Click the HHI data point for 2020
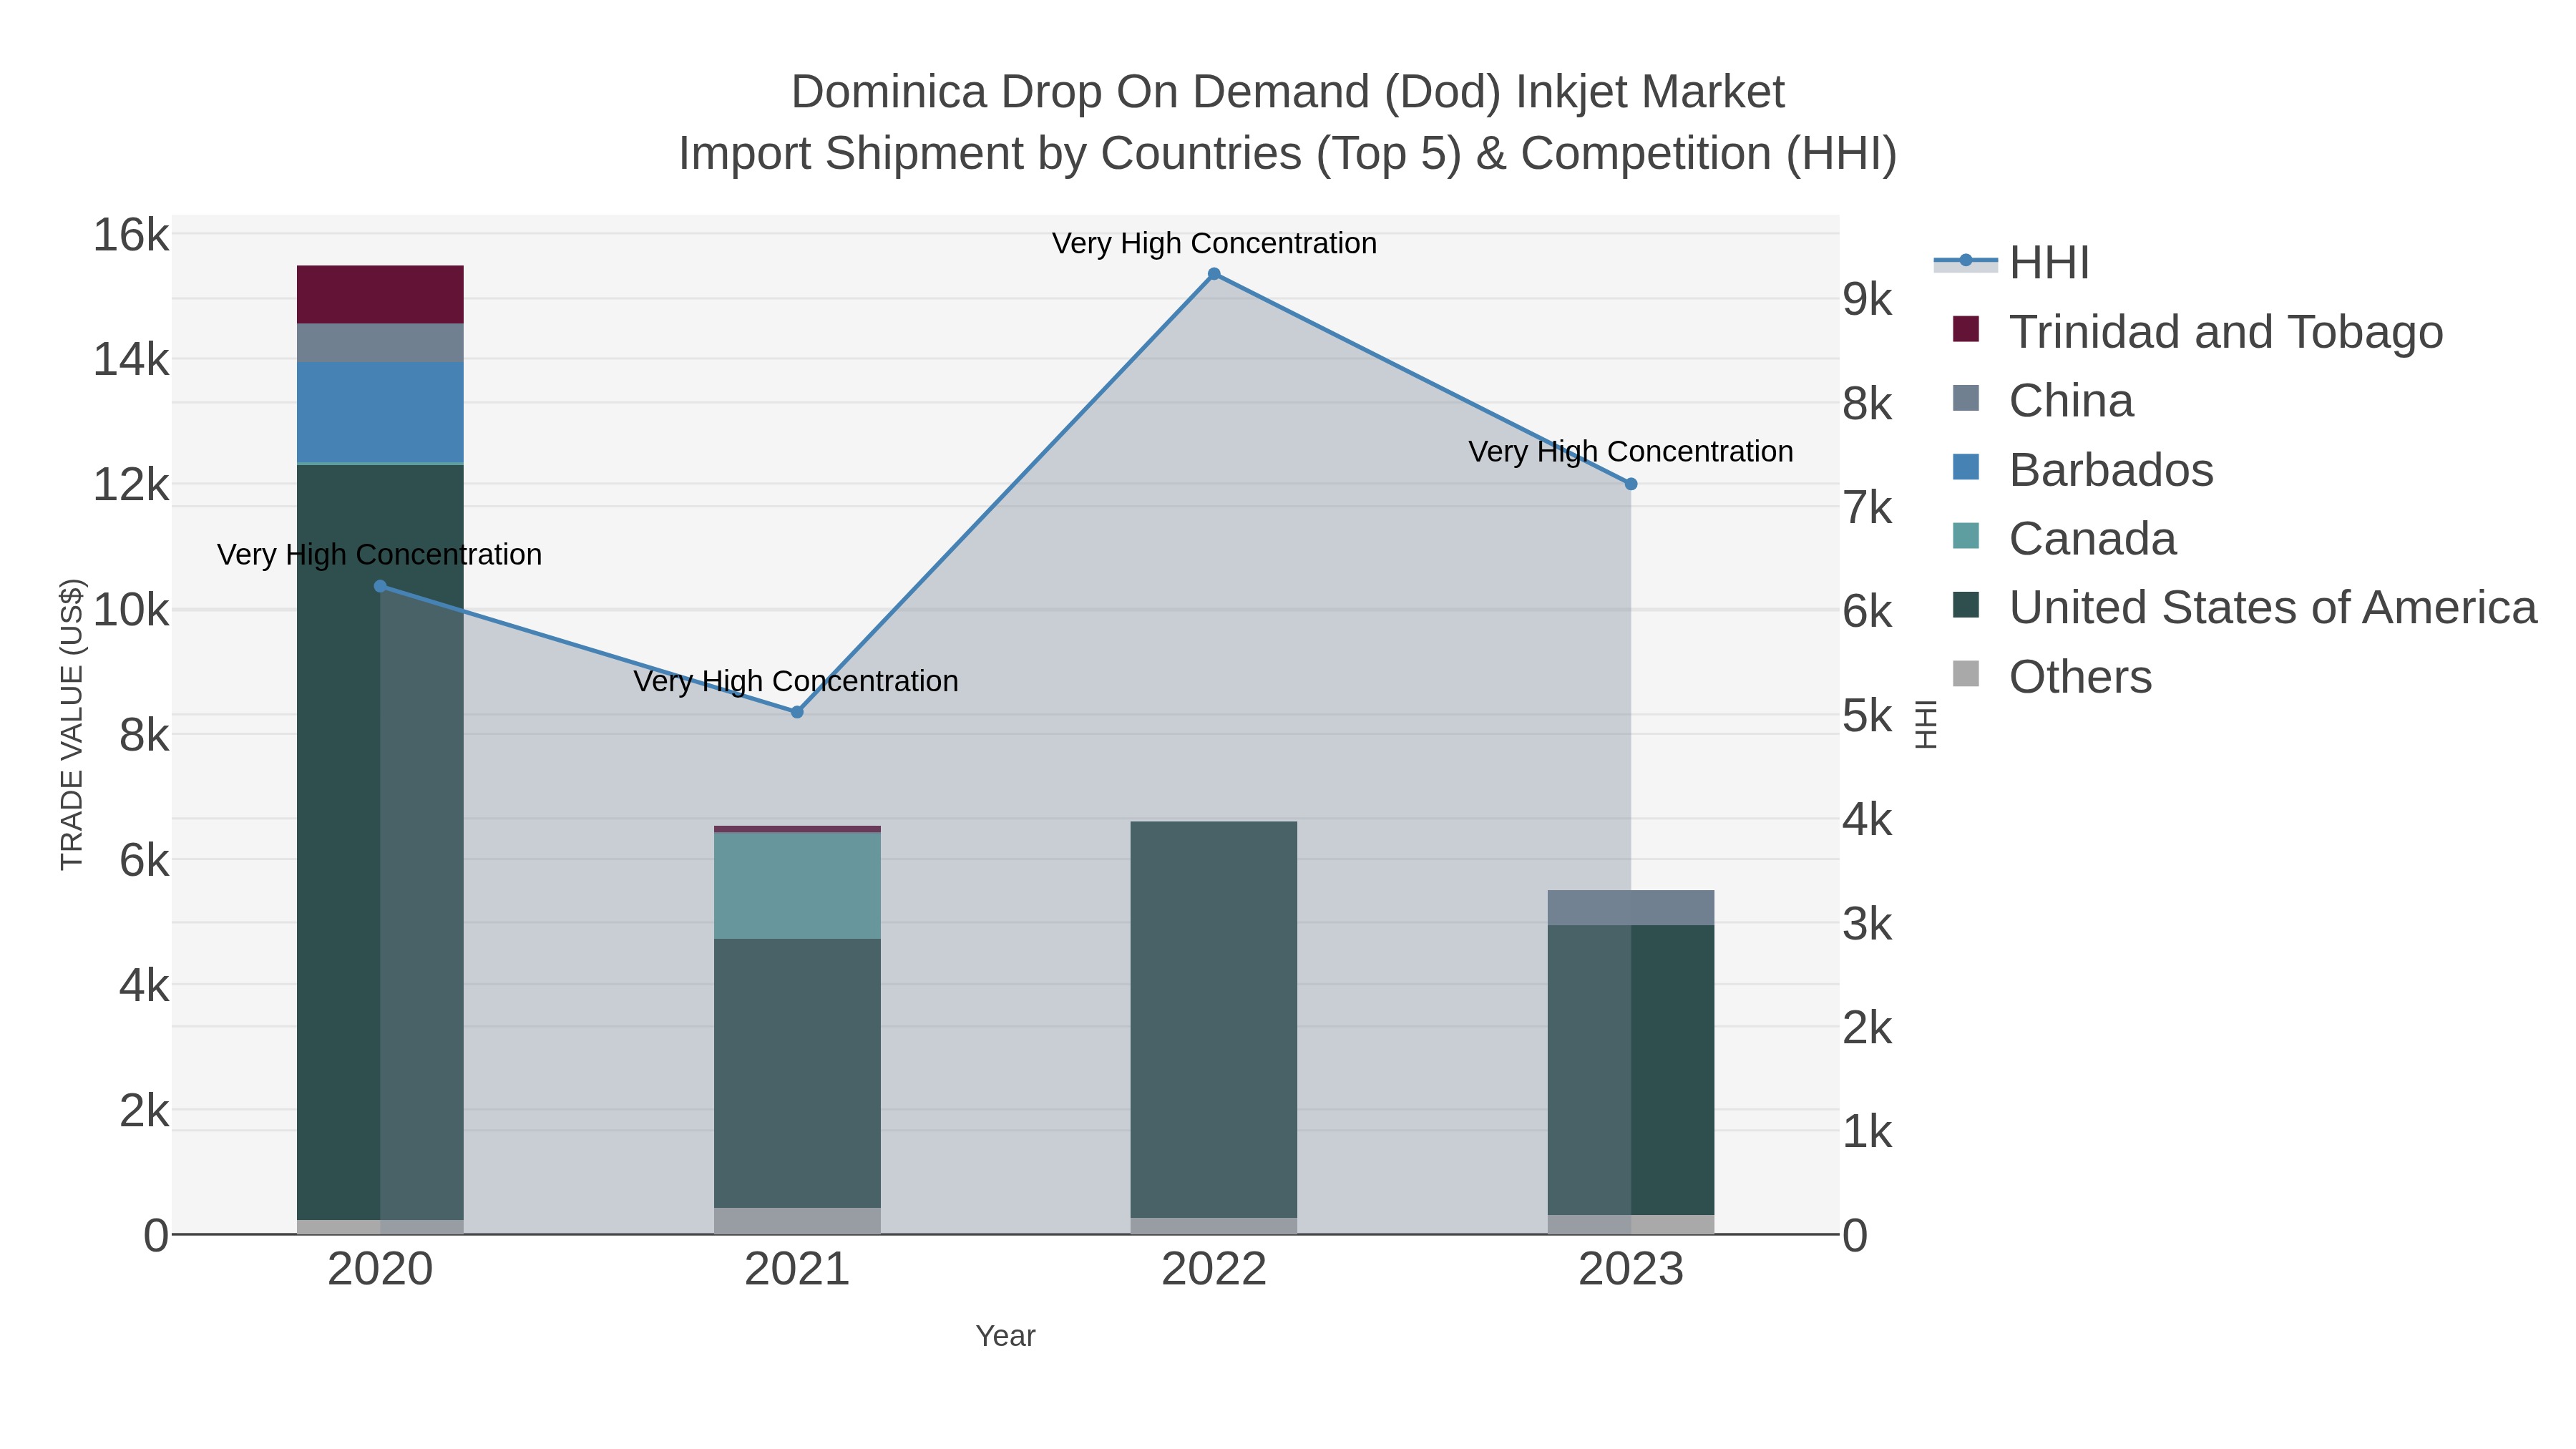Viewport: 2576px width, 1449px height. pyautogui.click(x=380, y=586)
